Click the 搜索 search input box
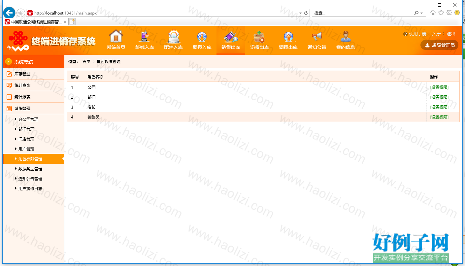The height and width of the screenshot is (266, 465). (362, 13)
